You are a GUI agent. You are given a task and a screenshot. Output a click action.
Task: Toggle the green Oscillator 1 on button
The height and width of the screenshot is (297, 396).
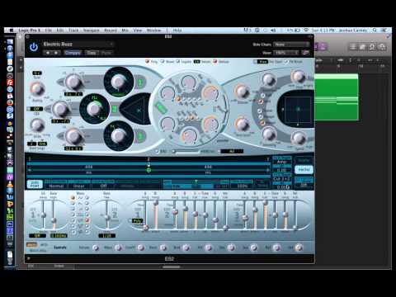click(140, 82)
